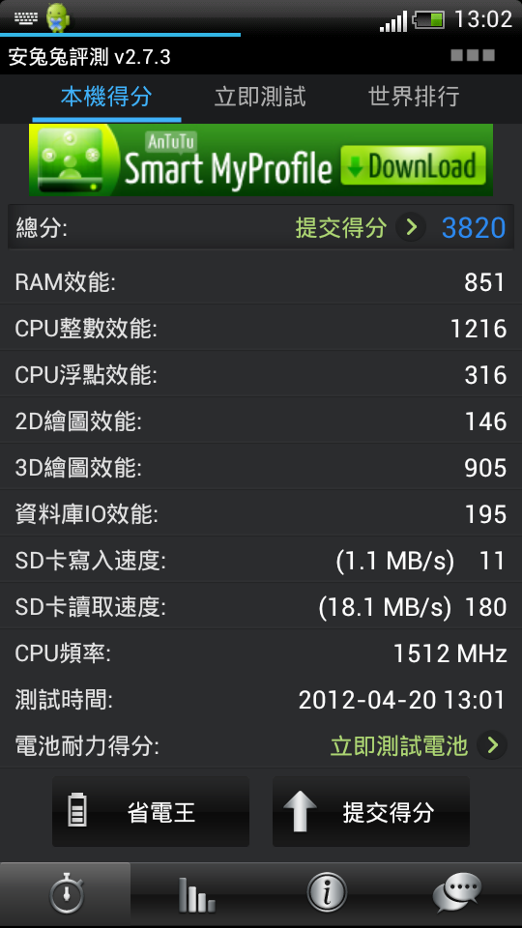Tap the green 提交得分 link in total row
The height and width of the screenshot is (928, 522).
(341, 228)
